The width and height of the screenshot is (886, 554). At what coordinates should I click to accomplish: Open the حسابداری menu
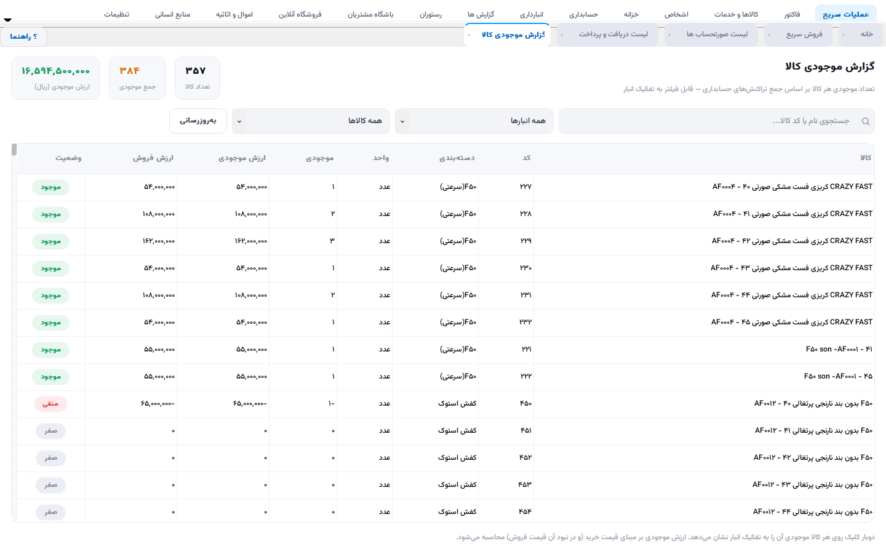pyautogui.click(x=583, y=14)
